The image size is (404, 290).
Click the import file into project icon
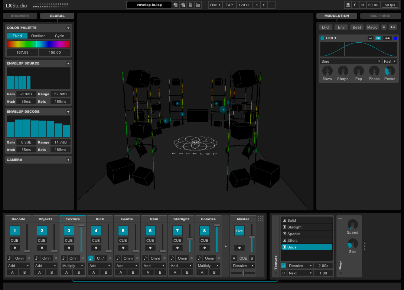point(176,5)
